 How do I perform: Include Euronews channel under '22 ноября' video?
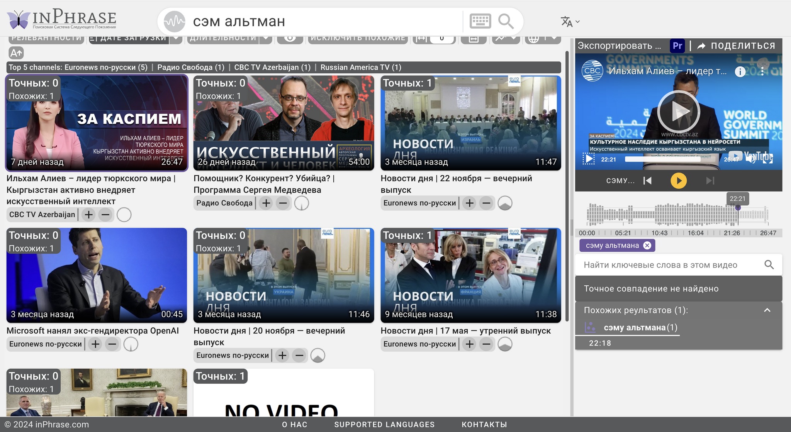(x=469, y=203)
